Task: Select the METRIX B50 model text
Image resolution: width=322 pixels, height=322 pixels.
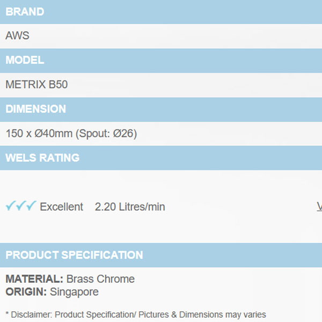Action: (36, 85)
